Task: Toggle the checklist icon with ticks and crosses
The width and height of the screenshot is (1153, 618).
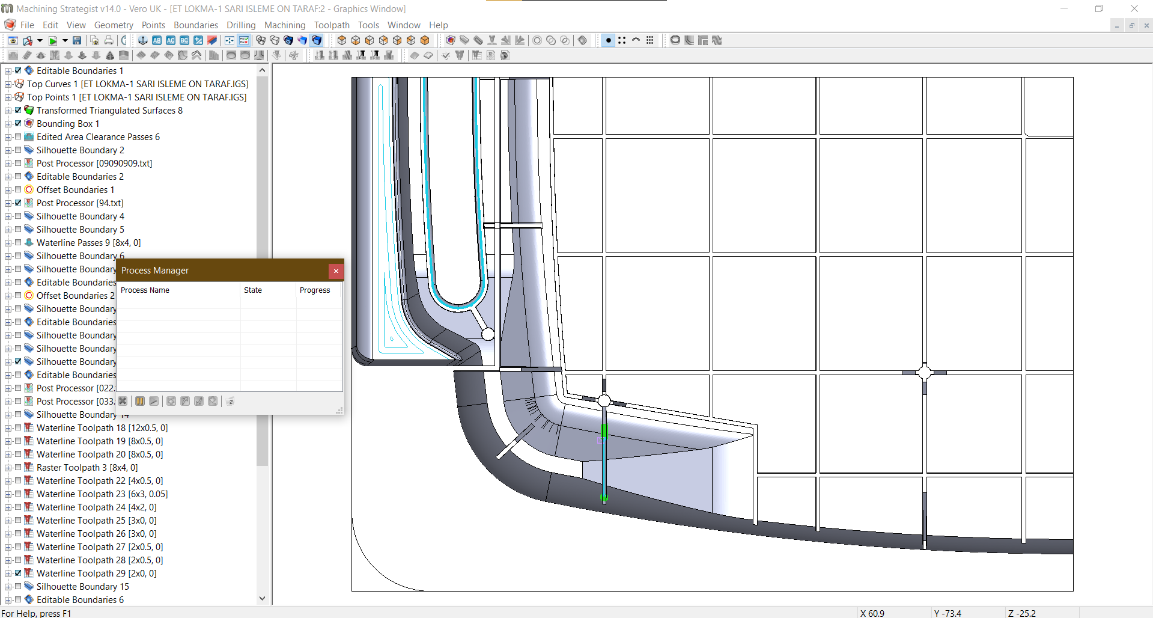Action: [x=244, y=40]
